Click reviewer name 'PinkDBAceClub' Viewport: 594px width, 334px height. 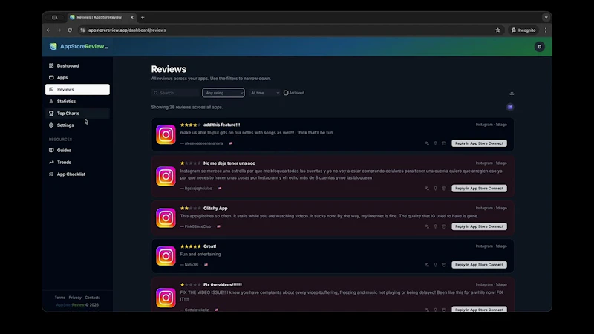[x=198, y=226]
